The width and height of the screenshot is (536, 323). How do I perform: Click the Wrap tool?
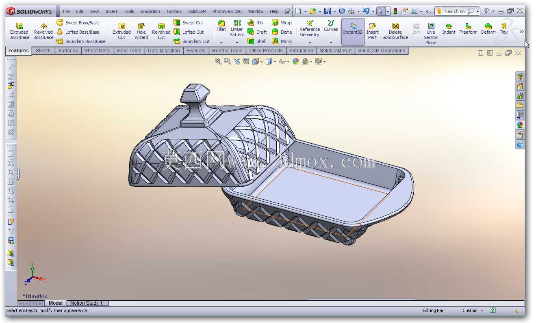pyautogui.click(x=282, y=23)
